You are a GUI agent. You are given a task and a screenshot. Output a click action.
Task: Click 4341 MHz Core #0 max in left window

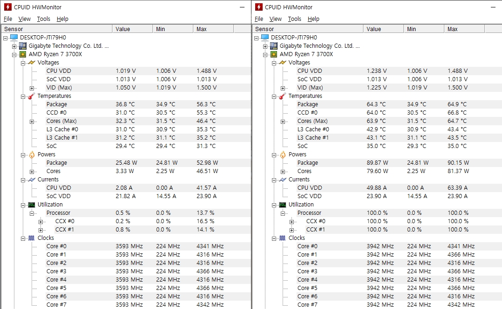210,246
